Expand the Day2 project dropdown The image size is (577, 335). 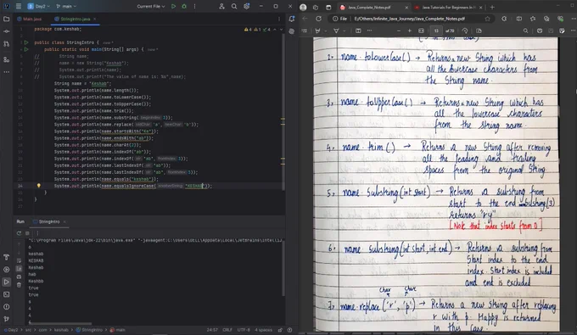click(x=39, y=6)
